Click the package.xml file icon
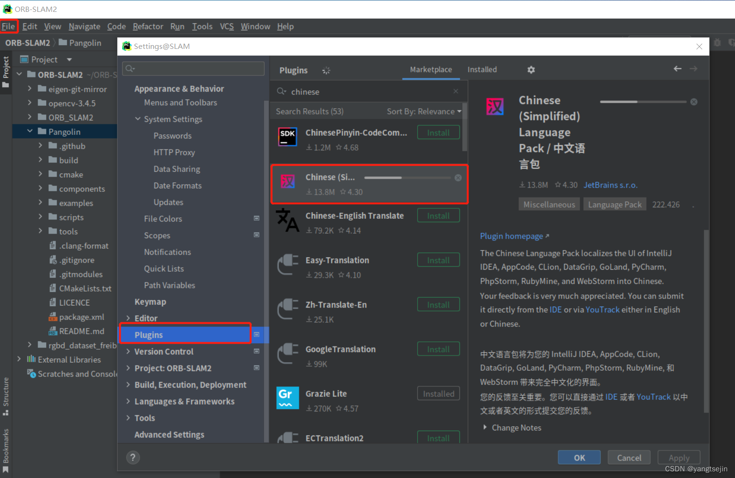Image resolution: width=735 pixels, height=478 pixels. (53, 317)
